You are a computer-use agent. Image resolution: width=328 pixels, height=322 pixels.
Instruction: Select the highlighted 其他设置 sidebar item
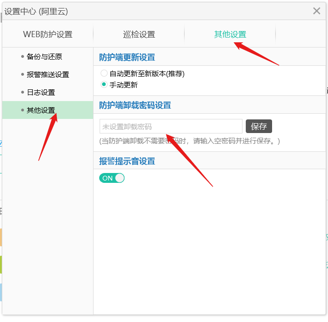[47, 110]
